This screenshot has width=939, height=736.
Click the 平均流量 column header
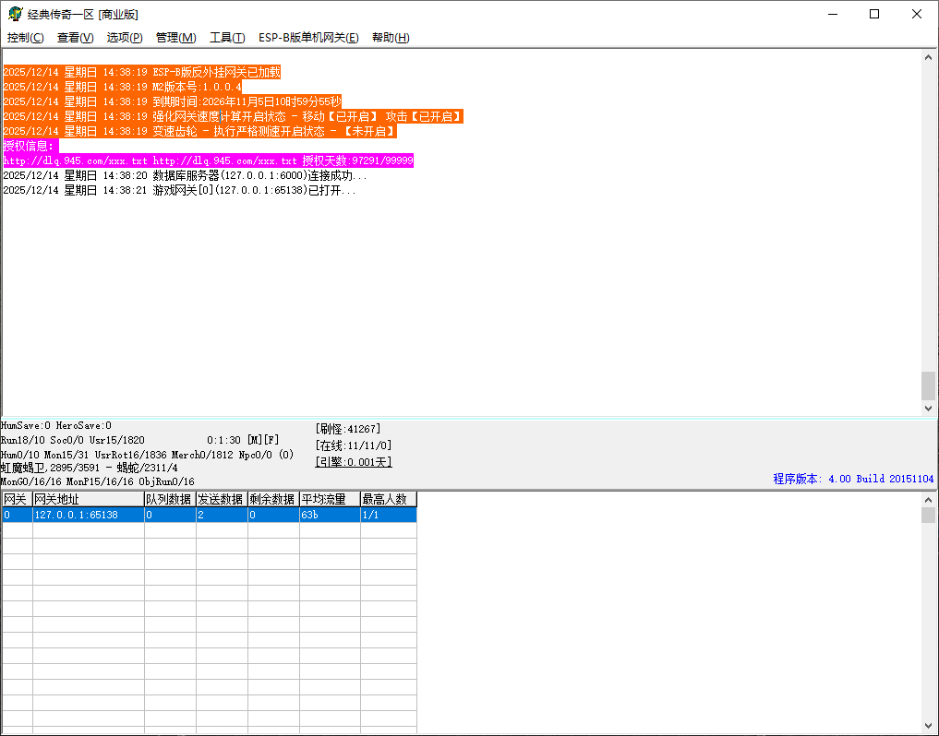(330, 499)
